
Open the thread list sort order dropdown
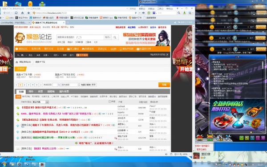[40, 102]
